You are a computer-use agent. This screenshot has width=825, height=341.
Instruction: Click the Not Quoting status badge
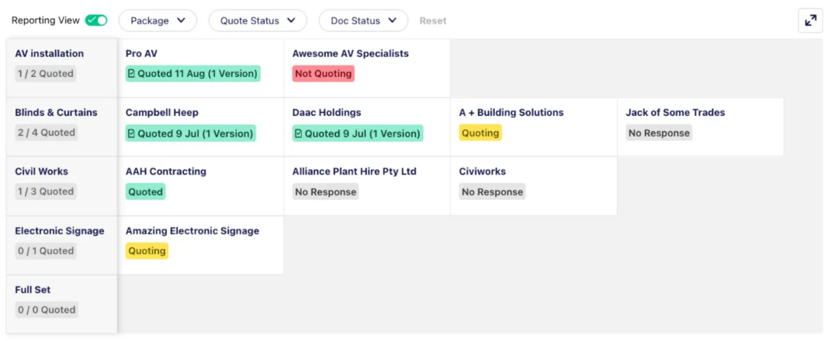point(323,74)
